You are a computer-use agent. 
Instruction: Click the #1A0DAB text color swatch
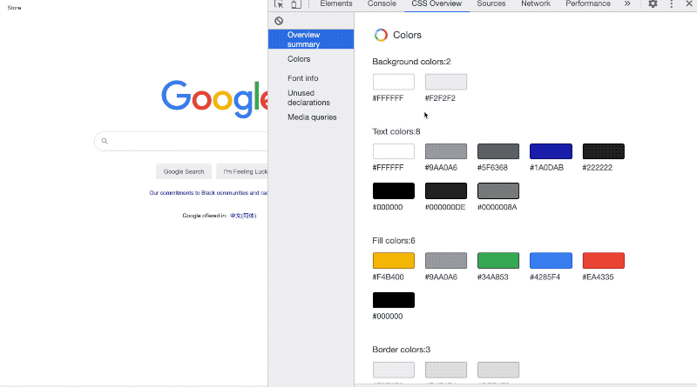pyautogui.click(x=551, y=151)
